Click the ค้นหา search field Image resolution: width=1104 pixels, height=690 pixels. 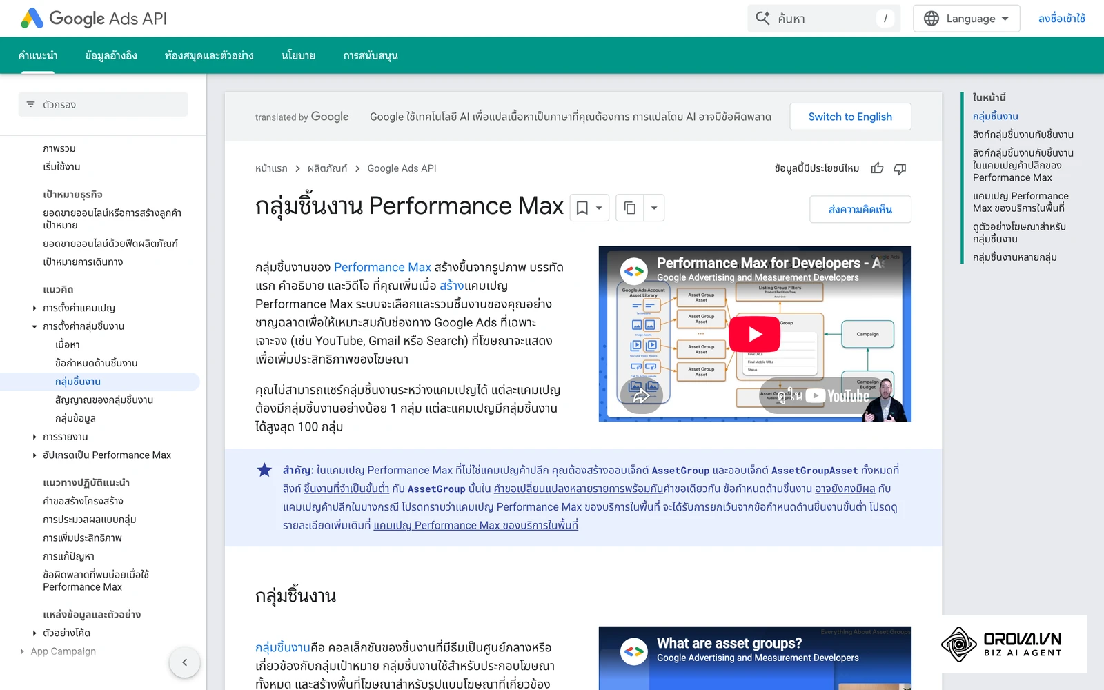click(824, 19)
